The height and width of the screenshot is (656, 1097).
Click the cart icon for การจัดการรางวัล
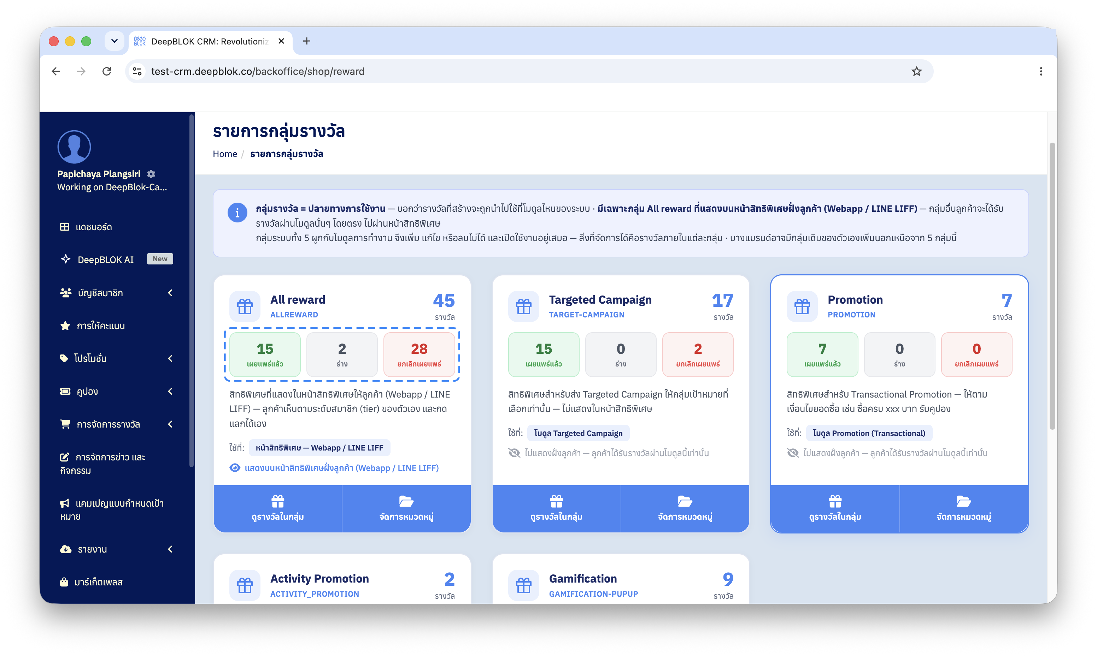click(x=65, y=424)
